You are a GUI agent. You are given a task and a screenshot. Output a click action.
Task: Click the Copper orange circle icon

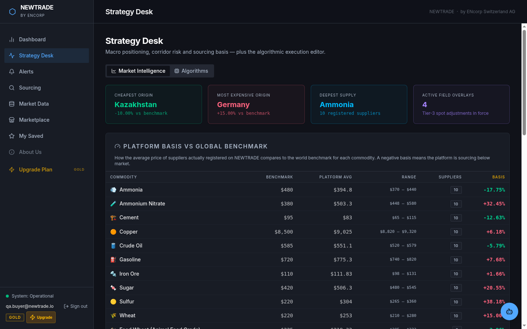(113, 232)
